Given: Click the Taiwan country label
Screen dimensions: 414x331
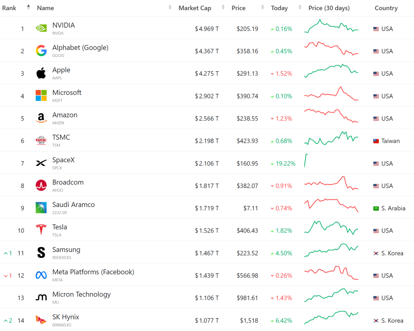Looking at the screenshot, I should [x=390, y=141].
